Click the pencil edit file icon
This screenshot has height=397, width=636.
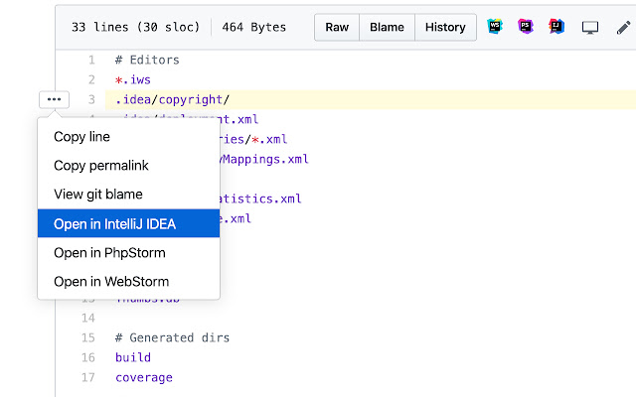pyautogui.click(x=622, y=28)
